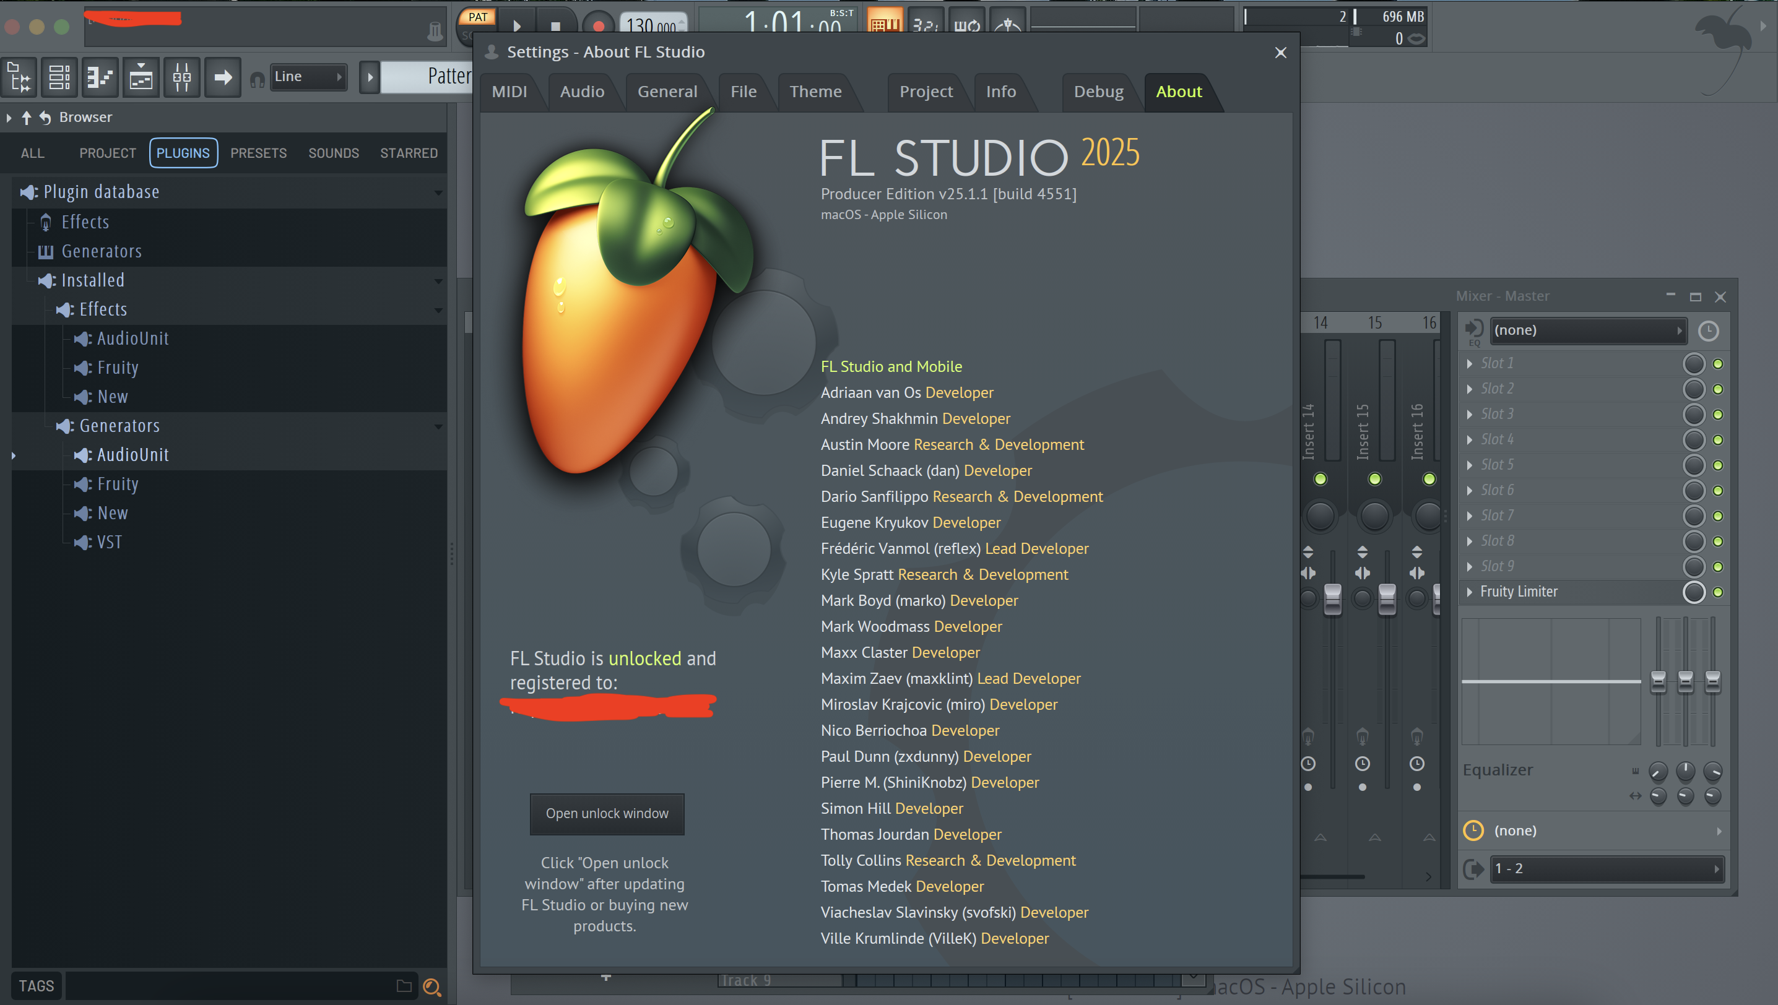Click the browser back/refresh arrow icon
The image size is (1778, 1005).
pyautogui.click(x=45, y=118)
